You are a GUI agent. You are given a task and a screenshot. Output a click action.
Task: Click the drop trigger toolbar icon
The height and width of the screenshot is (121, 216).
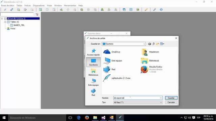click(x=95, y=10)
